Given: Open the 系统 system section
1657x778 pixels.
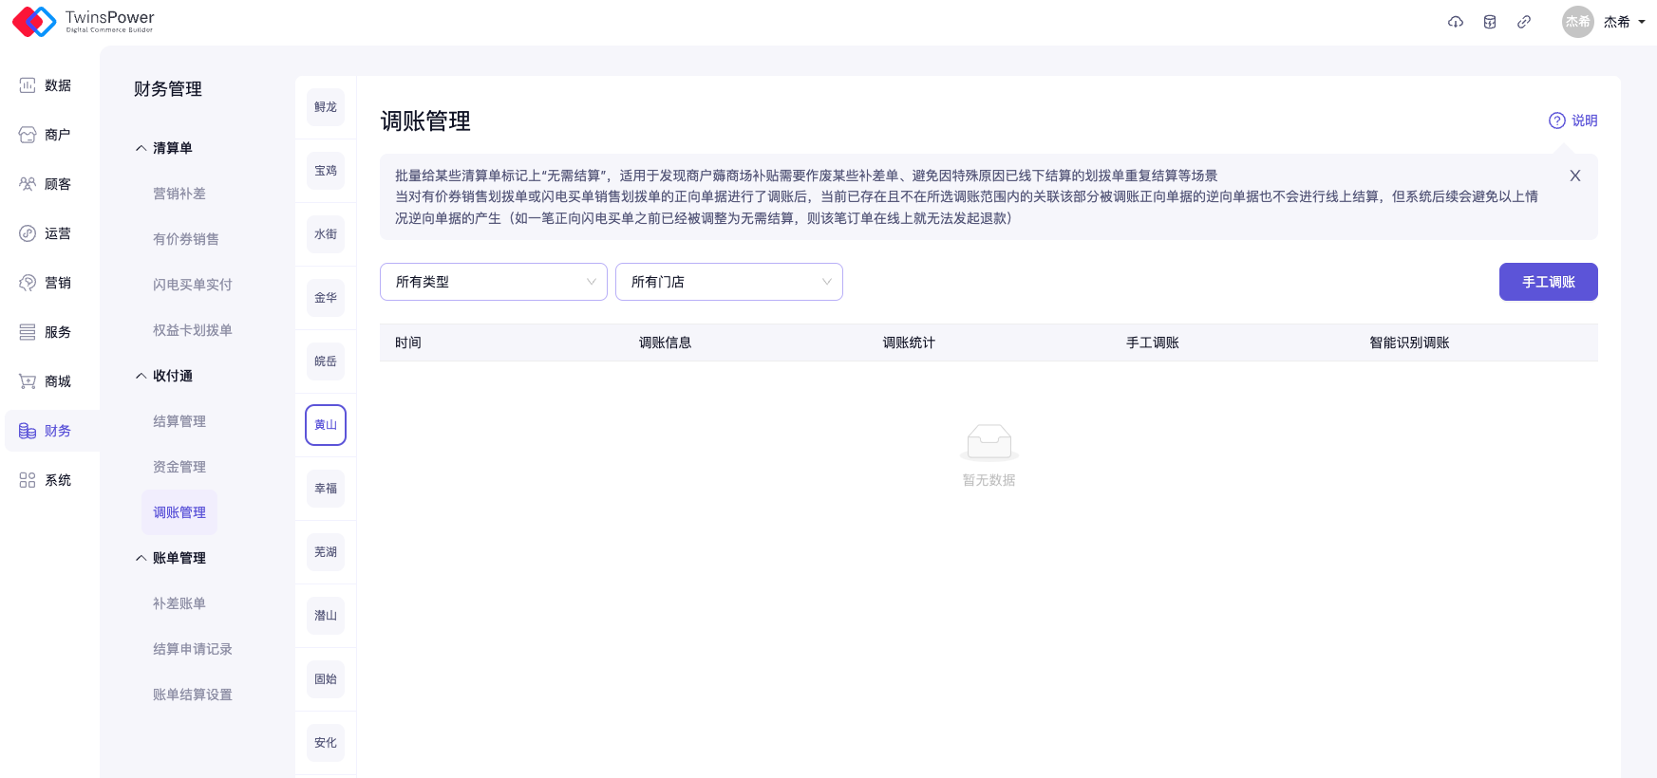Looking at the screenshot, I should click(x=46, y=480).
